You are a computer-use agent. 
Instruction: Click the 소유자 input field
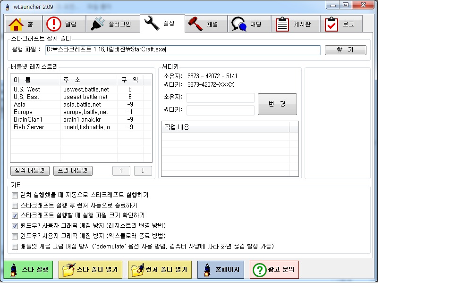point(221,98)
